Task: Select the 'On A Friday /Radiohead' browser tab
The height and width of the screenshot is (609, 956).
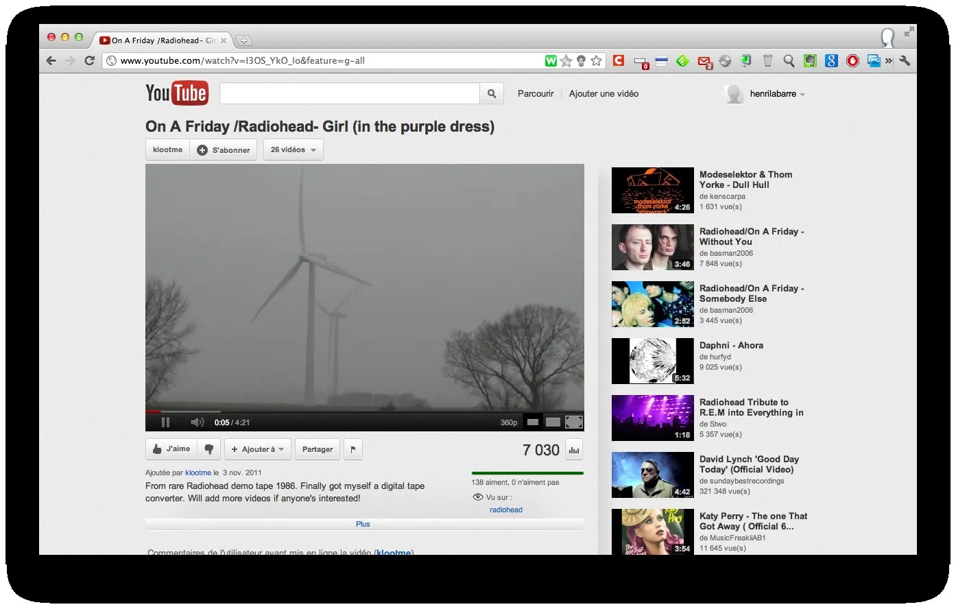Action: click(x=163, y=40)
